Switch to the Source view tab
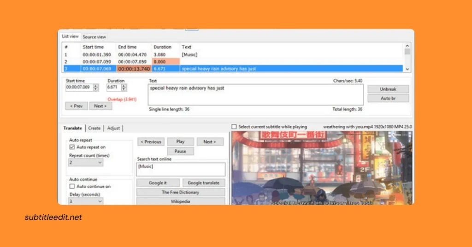 pyautogui.click(x=94, y=37)
